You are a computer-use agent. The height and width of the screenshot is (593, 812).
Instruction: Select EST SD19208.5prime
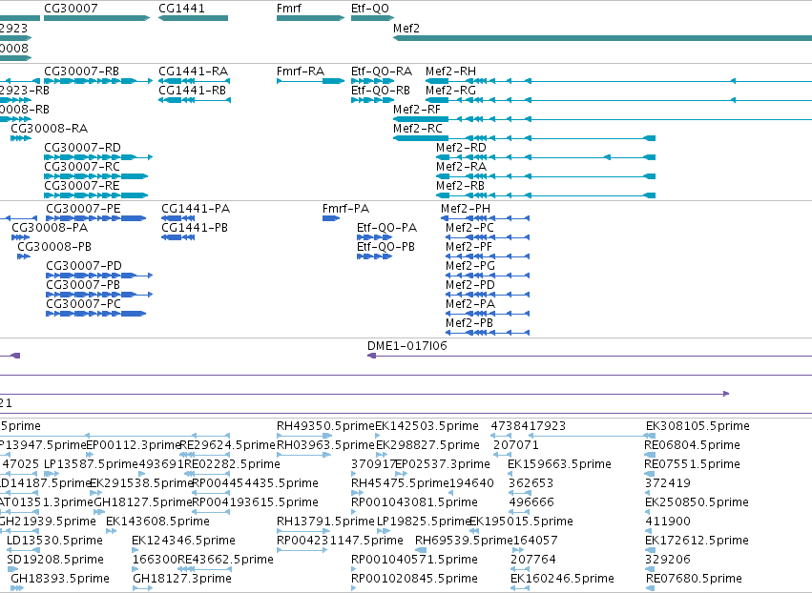tap(12, 569)
